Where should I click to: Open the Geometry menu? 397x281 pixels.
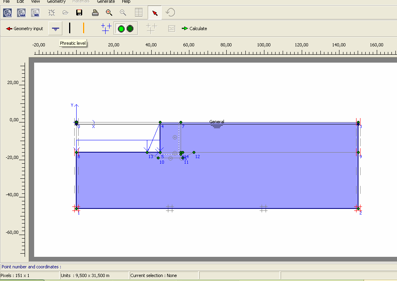[x=56, y=1]
